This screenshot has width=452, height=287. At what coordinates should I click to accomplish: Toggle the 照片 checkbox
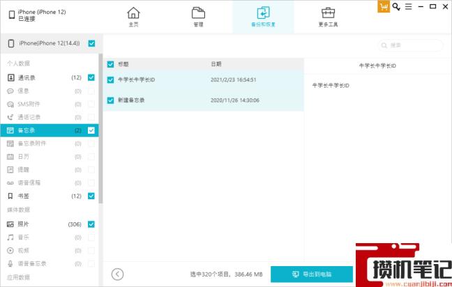[91, 224]
